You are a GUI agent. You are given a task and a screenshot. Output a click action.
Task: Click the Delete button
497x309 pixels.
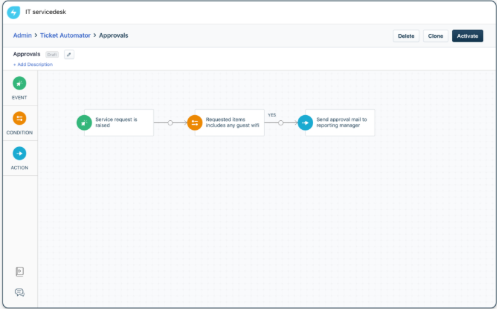coord(406,36)
